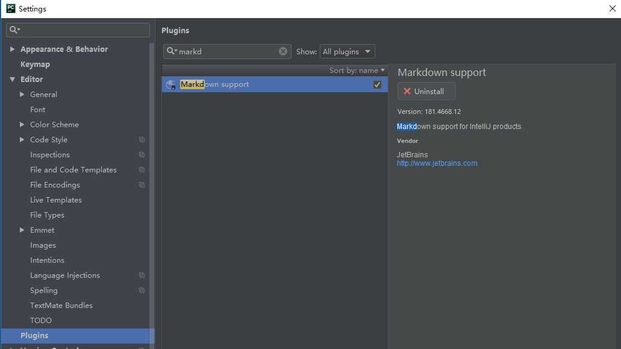This screenshot has width=621, height=349.
Task: Click the 'Markdown support for IntelliJ products' description
Action: tap(459, 127)
